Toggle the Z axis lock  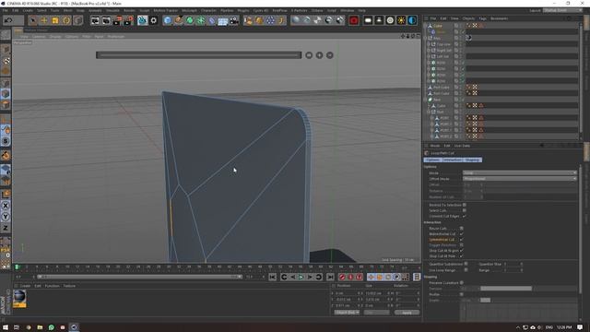pyautogui.click(x=6, y=228)
